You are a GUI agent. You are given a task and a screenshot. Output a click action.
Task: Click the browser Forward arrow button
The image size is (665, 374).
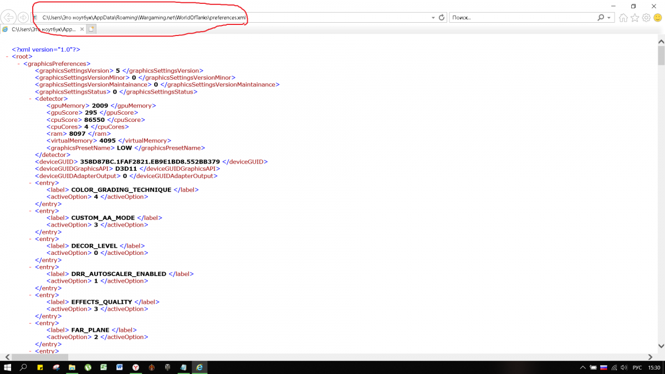tap(23, 18)
